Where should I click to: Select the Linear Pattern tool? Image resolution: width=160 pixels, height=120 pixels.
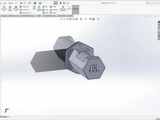(x=39, y=8)
